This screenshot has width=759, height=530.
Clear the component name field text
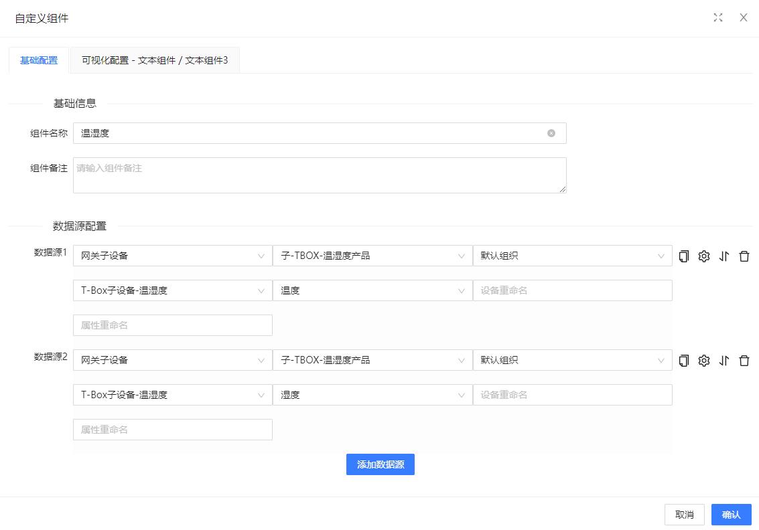(551, 133)
